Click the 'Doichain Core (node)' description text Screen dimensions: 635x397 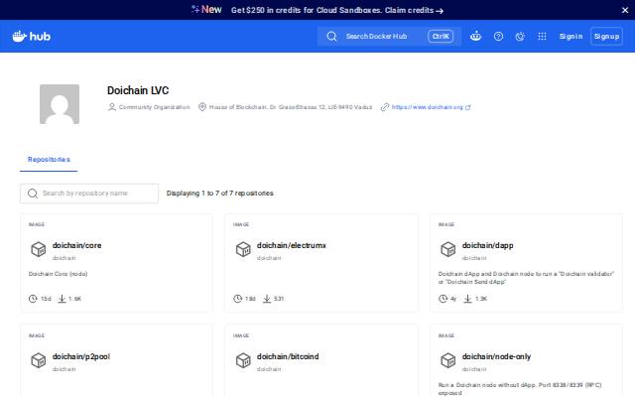[58, 274]
